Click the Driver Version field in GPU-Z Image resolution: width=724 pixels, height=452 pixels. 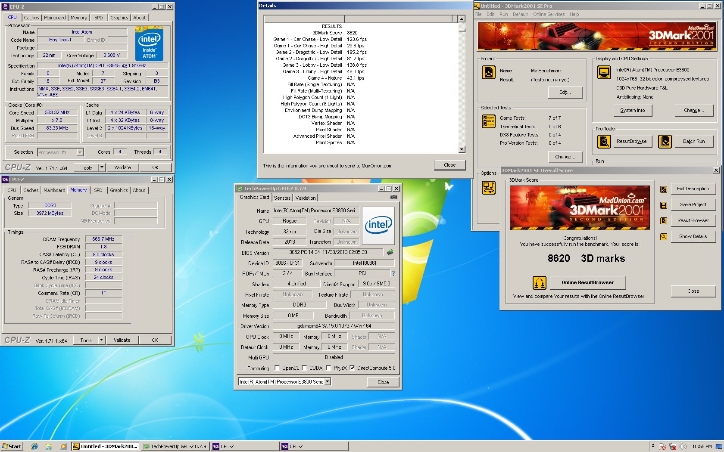pos(334,326)
